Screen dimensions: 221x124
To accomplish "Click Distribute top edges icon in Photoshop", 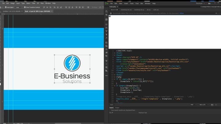I will pos(66,7).
